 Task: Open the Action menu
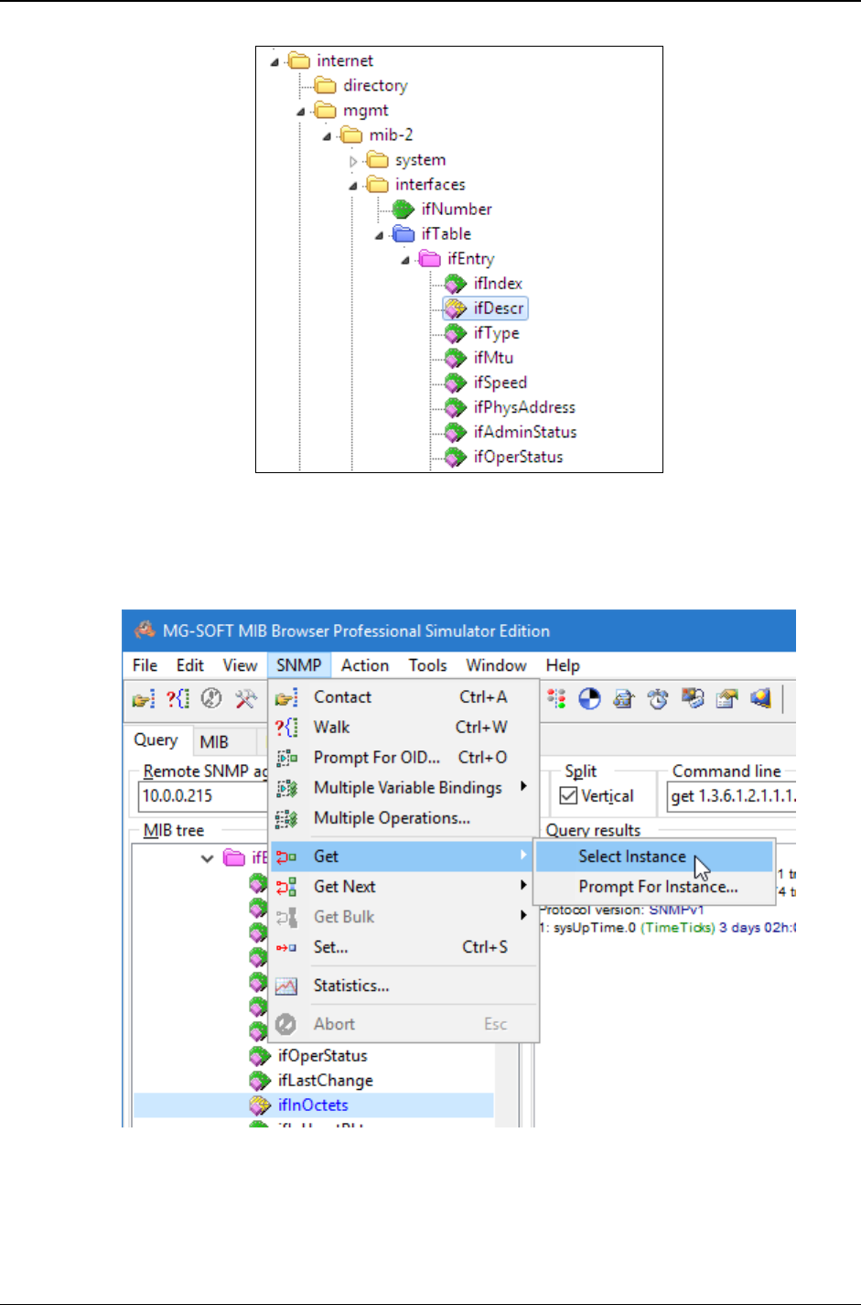pyautogui.click(x=365, y=665)
